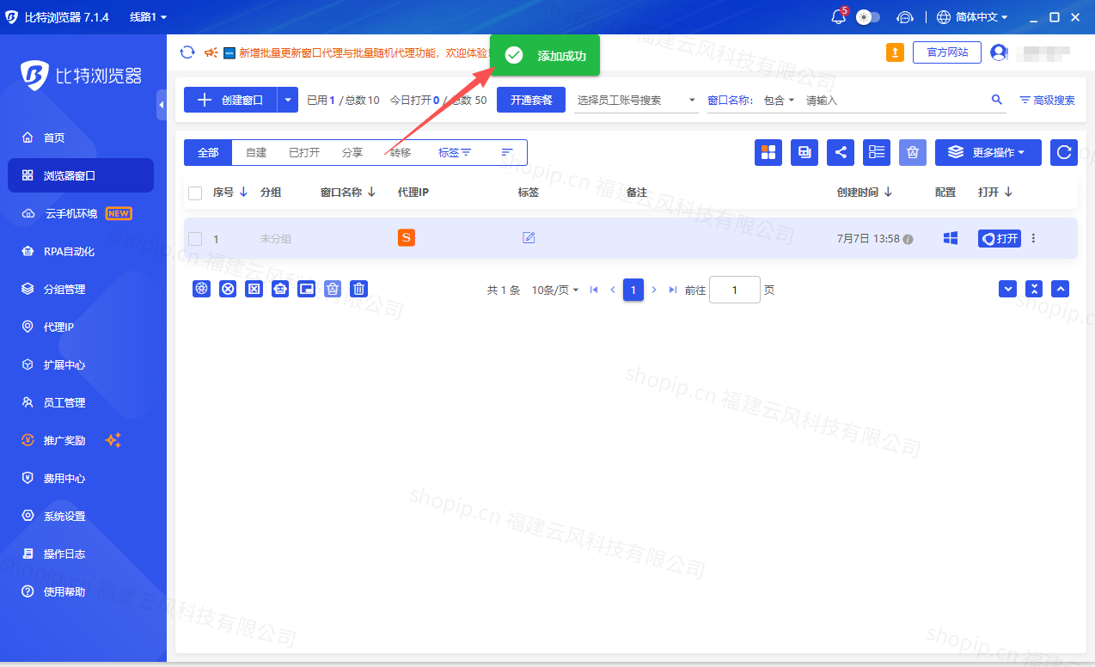This screenshot has height=667, width=1095.
Task: Expand the 线路1 line selector
Action: pyautogui.click(x=148, y=17)
